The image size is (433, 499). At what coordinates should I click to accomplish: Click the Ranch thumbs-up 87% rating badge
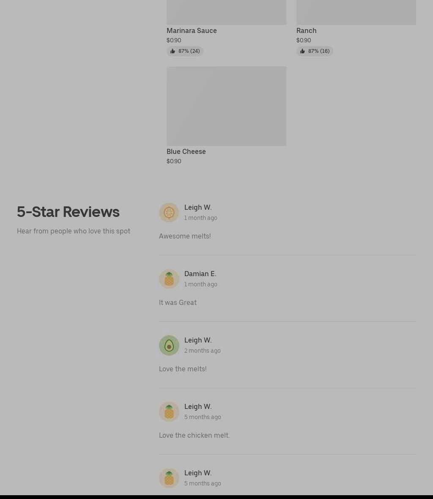(x=315, y=51)
